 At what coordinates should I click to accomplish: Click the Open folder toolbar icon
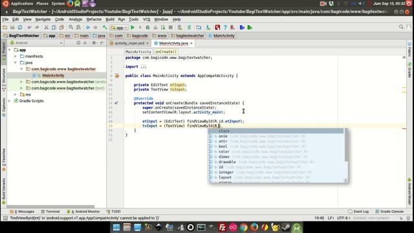coord(5,27)
